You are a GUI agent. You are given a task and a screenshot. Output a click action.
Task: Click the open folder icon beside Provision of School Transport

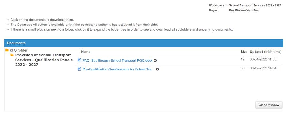coord(12,55)
